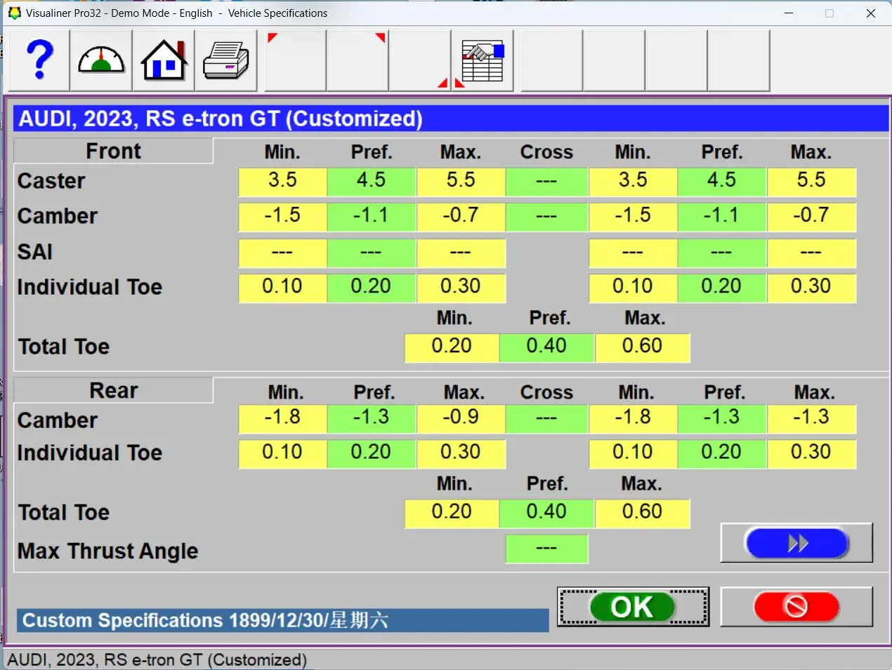This screenshot has width=892, height=670.
Task: Select left front Camber Pref. value -1.1
Action: click(x=371, y=217)
